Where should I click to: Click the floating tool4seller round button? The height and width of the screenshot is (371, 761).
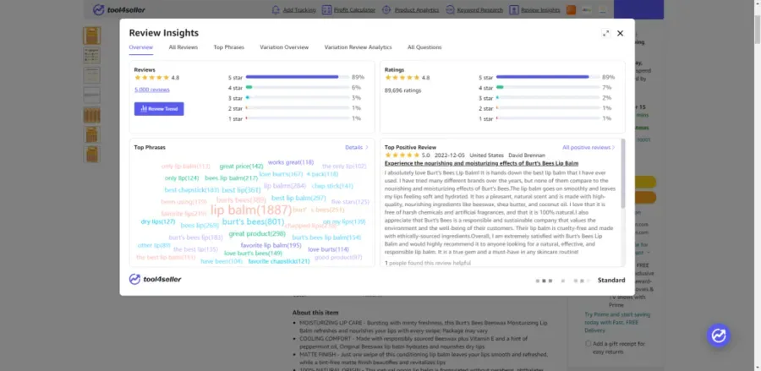(x=718, y=336)
